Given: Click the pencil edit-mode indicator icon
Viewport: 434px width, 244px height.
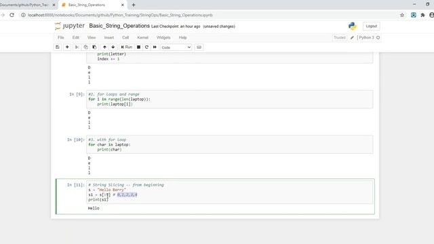Looking at the screenshot, I should coord(352,38).
